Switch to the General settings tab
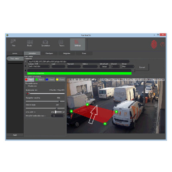Image resolution: width=172 pixels, height=172 pixels. coord(15,53)
